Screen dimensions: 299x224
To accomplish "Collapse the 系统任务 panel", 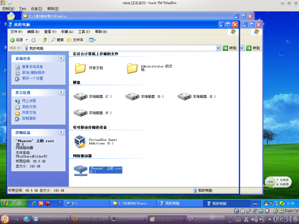I will click(61, 58).
